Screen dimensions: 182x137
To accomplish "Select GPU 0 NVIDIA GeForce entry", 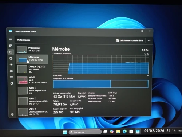I will [x=33, y=101].
